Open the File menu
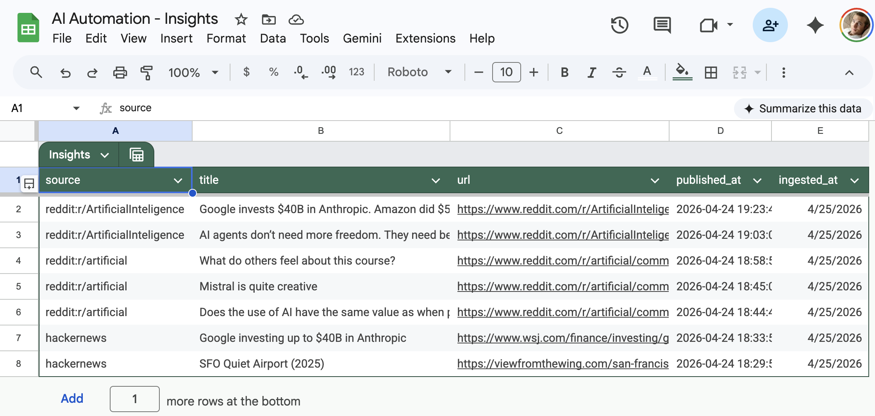The height and width of the screenshot is (416, 875). click(62, 38)
